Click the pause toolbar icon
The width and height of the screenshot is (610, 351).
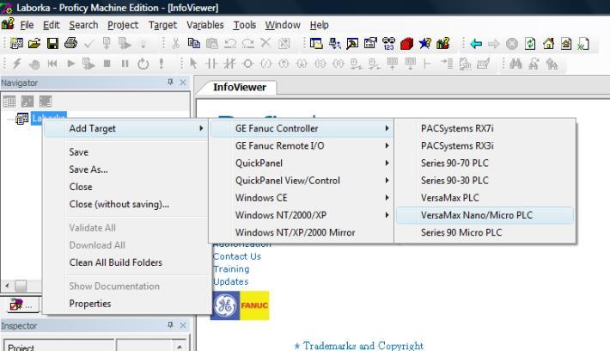click(x=125, y=64)
